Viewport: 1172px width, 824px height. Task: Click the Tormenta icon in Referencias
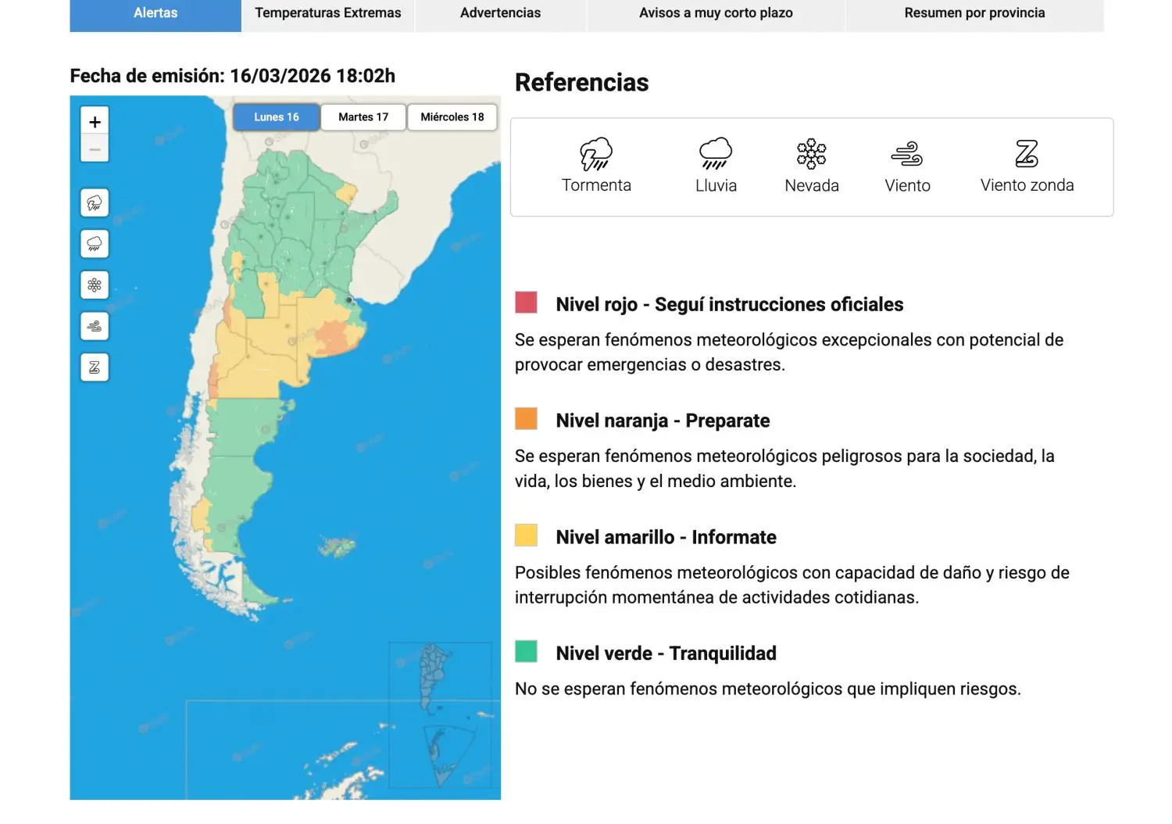596,154
